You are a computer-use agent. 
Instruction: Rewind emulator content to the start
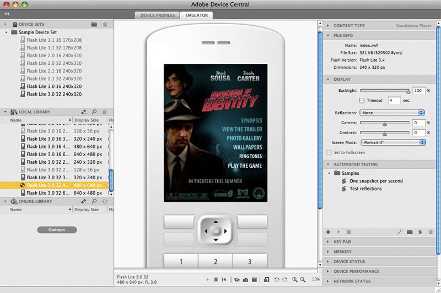click(223, 280)
